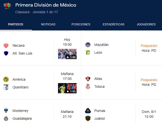Select the Atl. San Luis shield icon
162x129 pixels.
[x=6, y=53]
